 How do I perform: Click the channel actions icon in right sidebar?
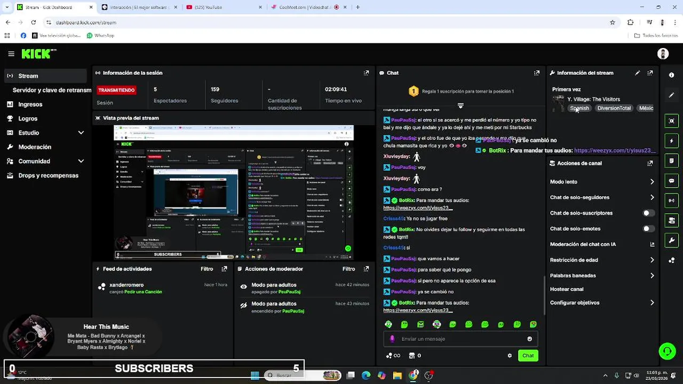coord(671,220)
